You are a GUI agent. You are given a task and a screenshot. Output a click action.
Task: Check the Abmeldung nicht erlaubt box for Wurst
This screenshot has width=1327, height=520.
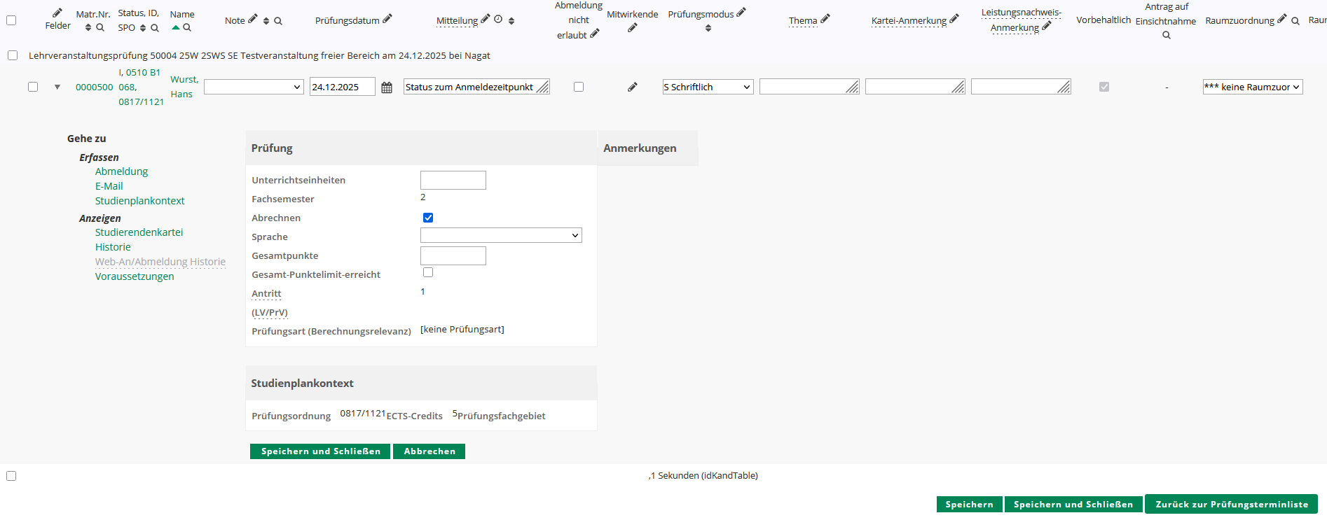[x=579, y=87]
